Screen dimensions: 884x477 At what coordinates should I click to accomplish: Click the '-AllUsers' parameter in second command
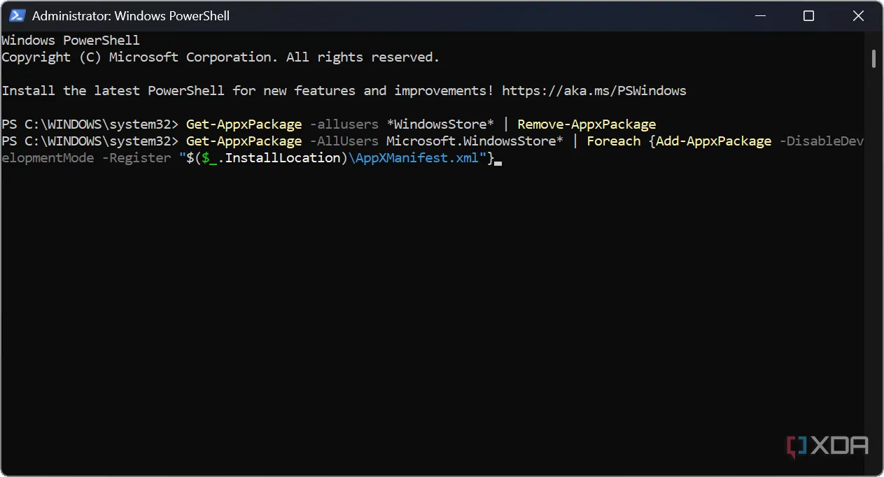(344, 141)
